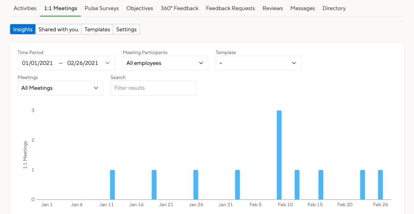Select the Insights view button

point(23,29)
